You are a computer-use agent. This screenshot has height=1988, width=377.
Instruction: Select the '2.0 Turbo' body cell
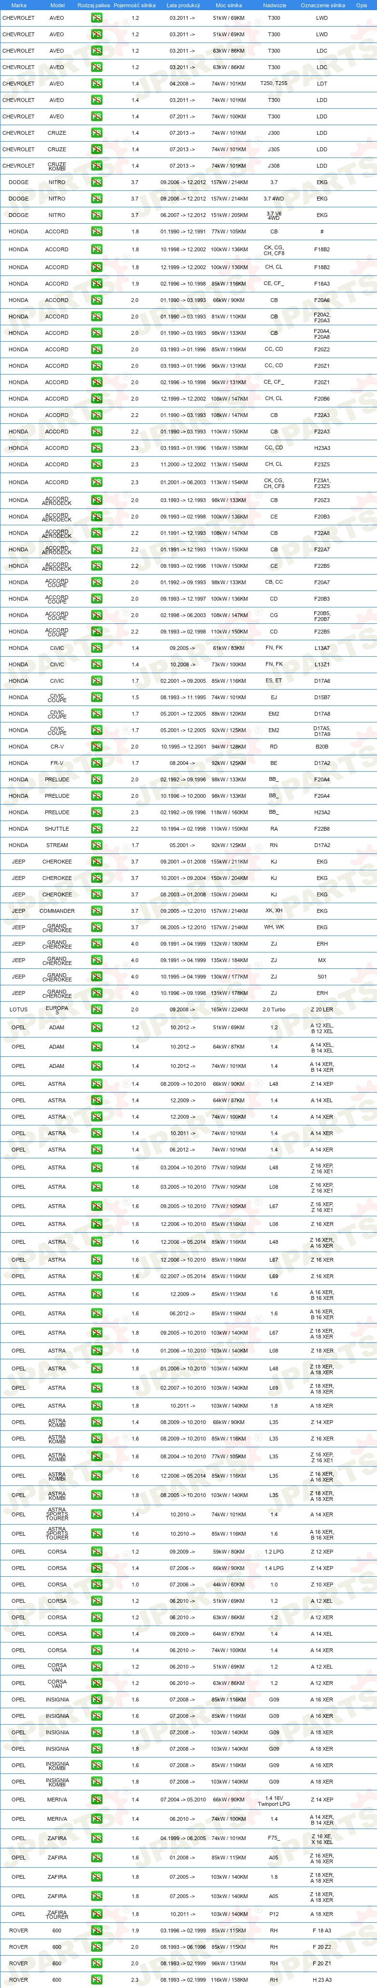(x=274, y=1009)
